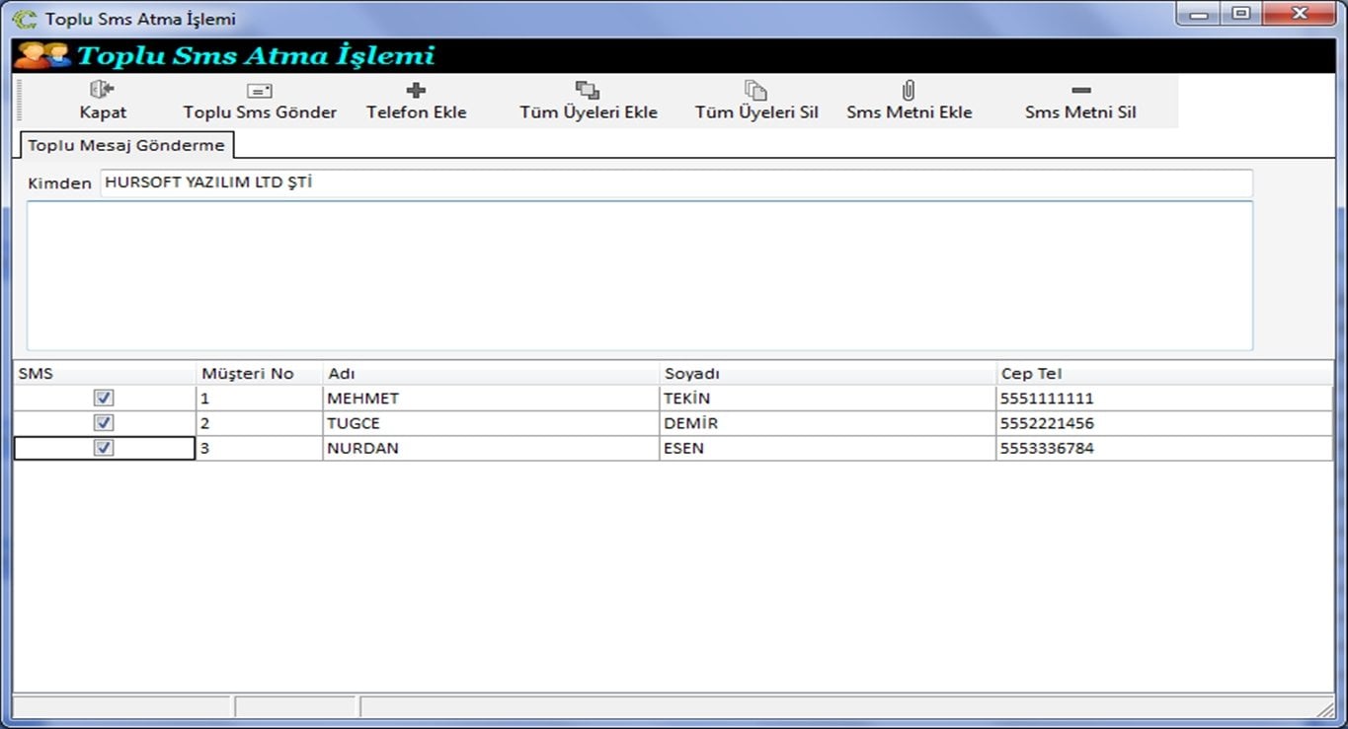The image size is (1348, 729).
Task: Click the Toplu Sms Gönder envelope icon
Action: point(260,91)
